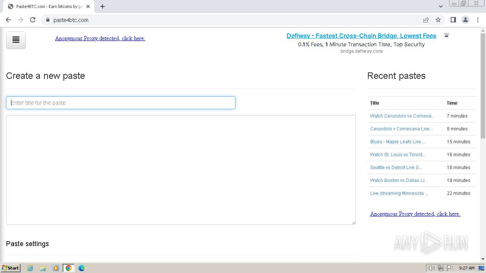Click scrollbar down arrow
The width and height of the screenshot is (486, 273).
(x=483, y=259)
